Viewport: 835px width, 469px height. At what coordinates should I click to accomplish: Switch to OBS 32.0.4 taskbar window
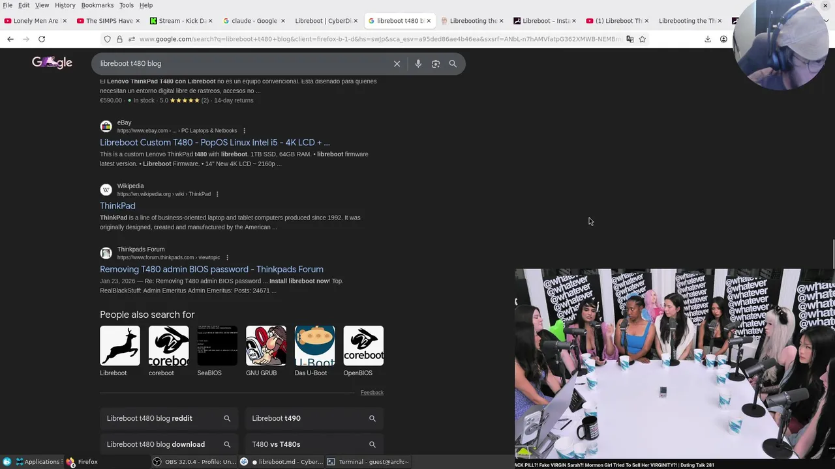(x=194, y=462)
